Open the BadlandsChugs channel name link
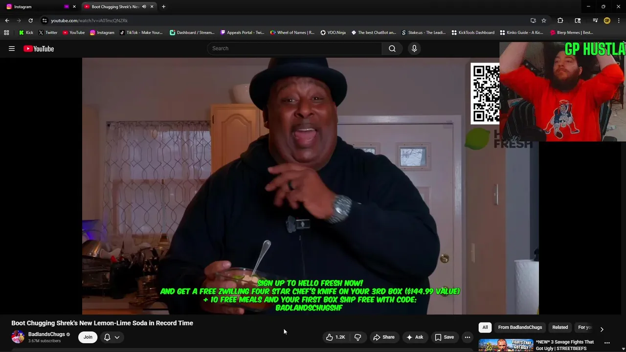626x352 pixels. [46, 334]
